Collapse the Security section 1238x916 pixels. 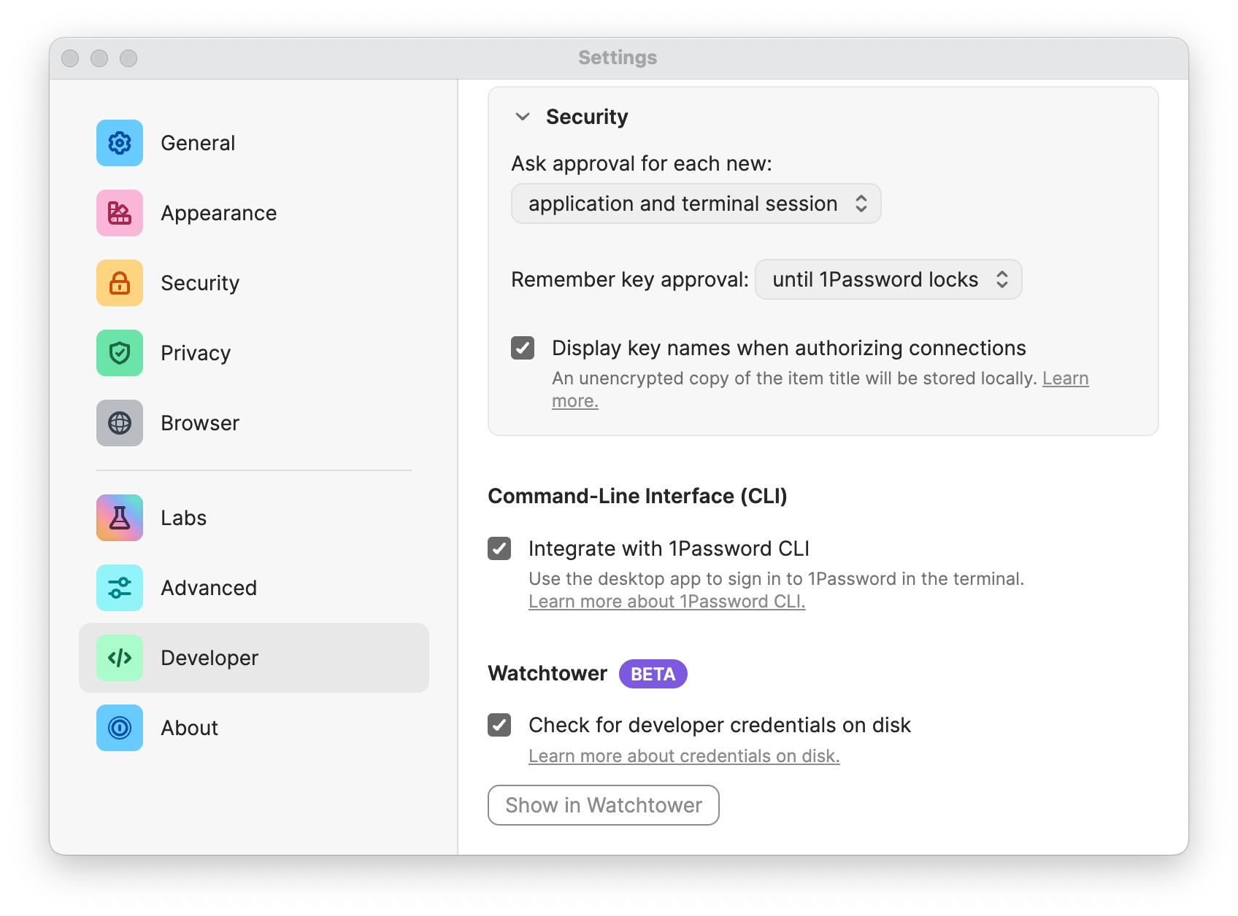click(x=522, y=116)
